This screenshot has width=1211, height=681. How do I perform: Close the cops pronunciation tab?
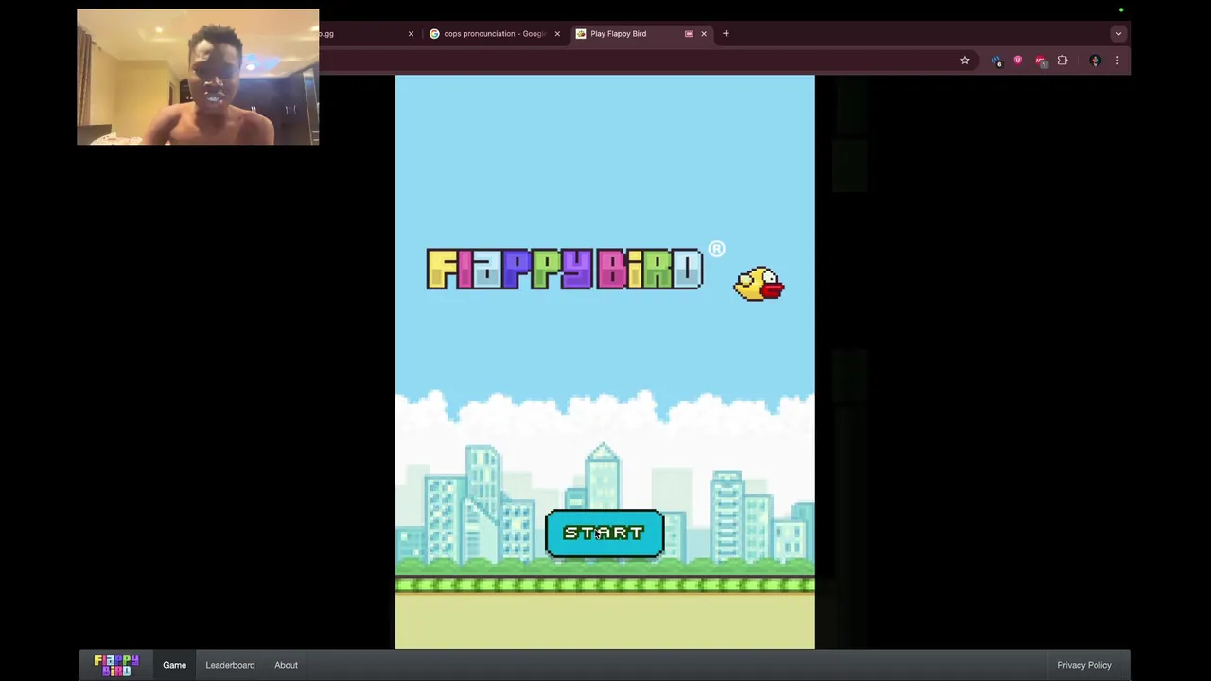point(557,34)
